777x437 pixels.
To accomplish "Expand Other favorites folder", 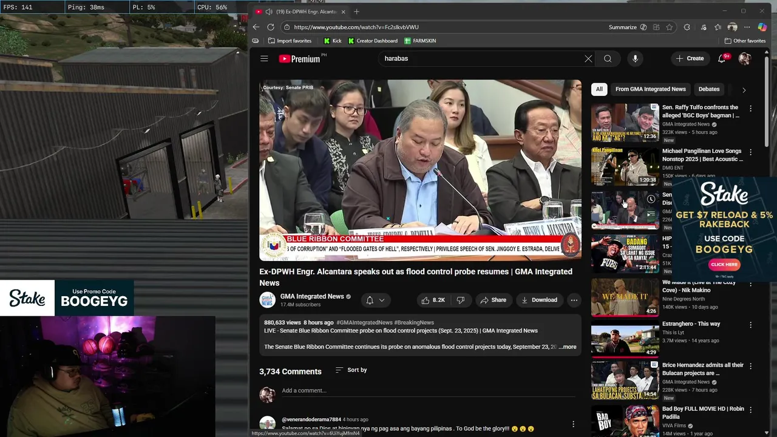I will point(745,41).
